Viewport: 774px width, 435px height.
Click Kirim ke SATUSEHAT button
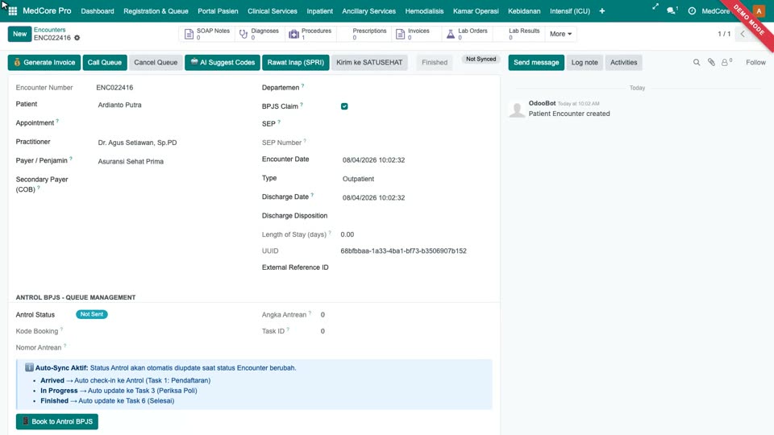(369, 62)
